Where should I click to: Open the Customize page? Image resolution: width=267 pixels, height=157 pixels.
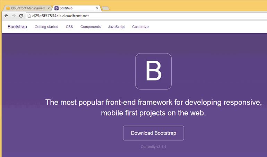(140, 27)
